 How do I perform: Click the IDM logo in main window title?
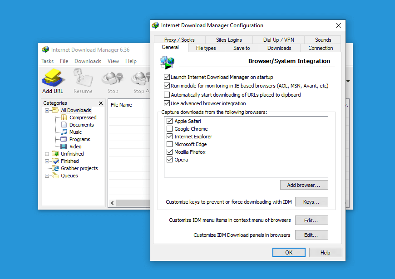click(45, 49)
